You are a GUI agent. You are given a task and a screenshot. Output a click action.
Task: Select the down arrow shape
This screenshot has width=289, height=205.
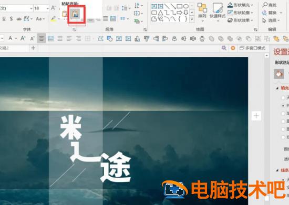point(186,13)
